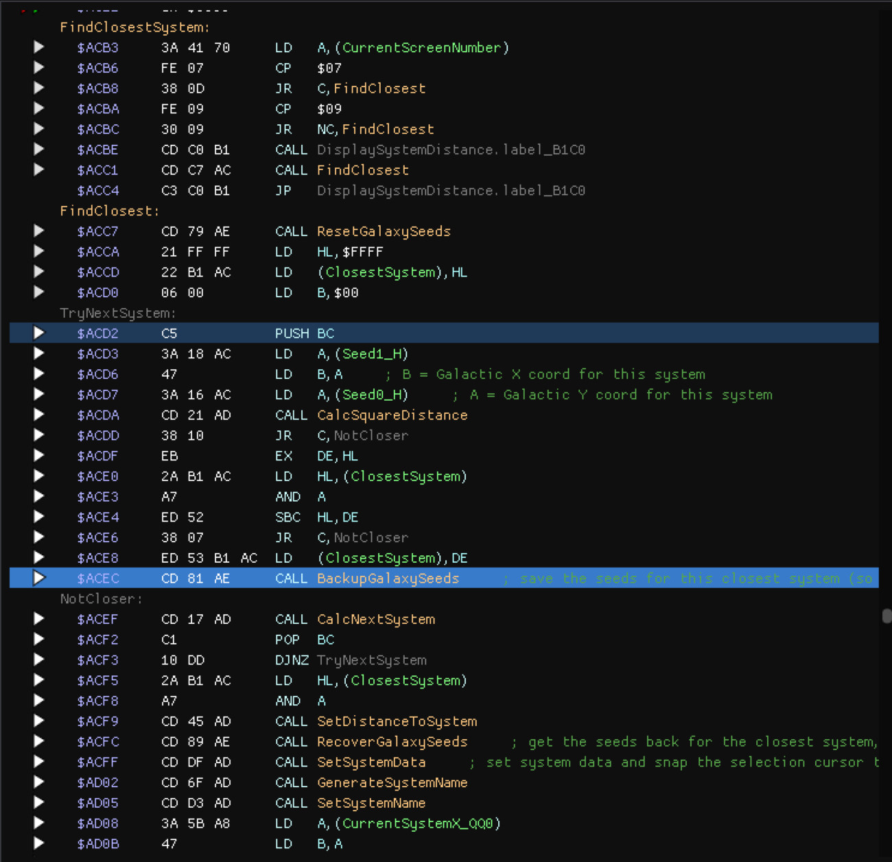
Task: Click the arrow marker beside address $ACDA
Action: pos(39,415)
